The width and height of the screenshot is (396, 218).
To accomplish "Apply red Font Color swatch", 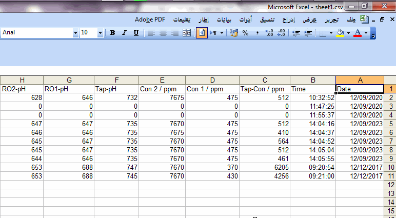I will pos(358,33).
